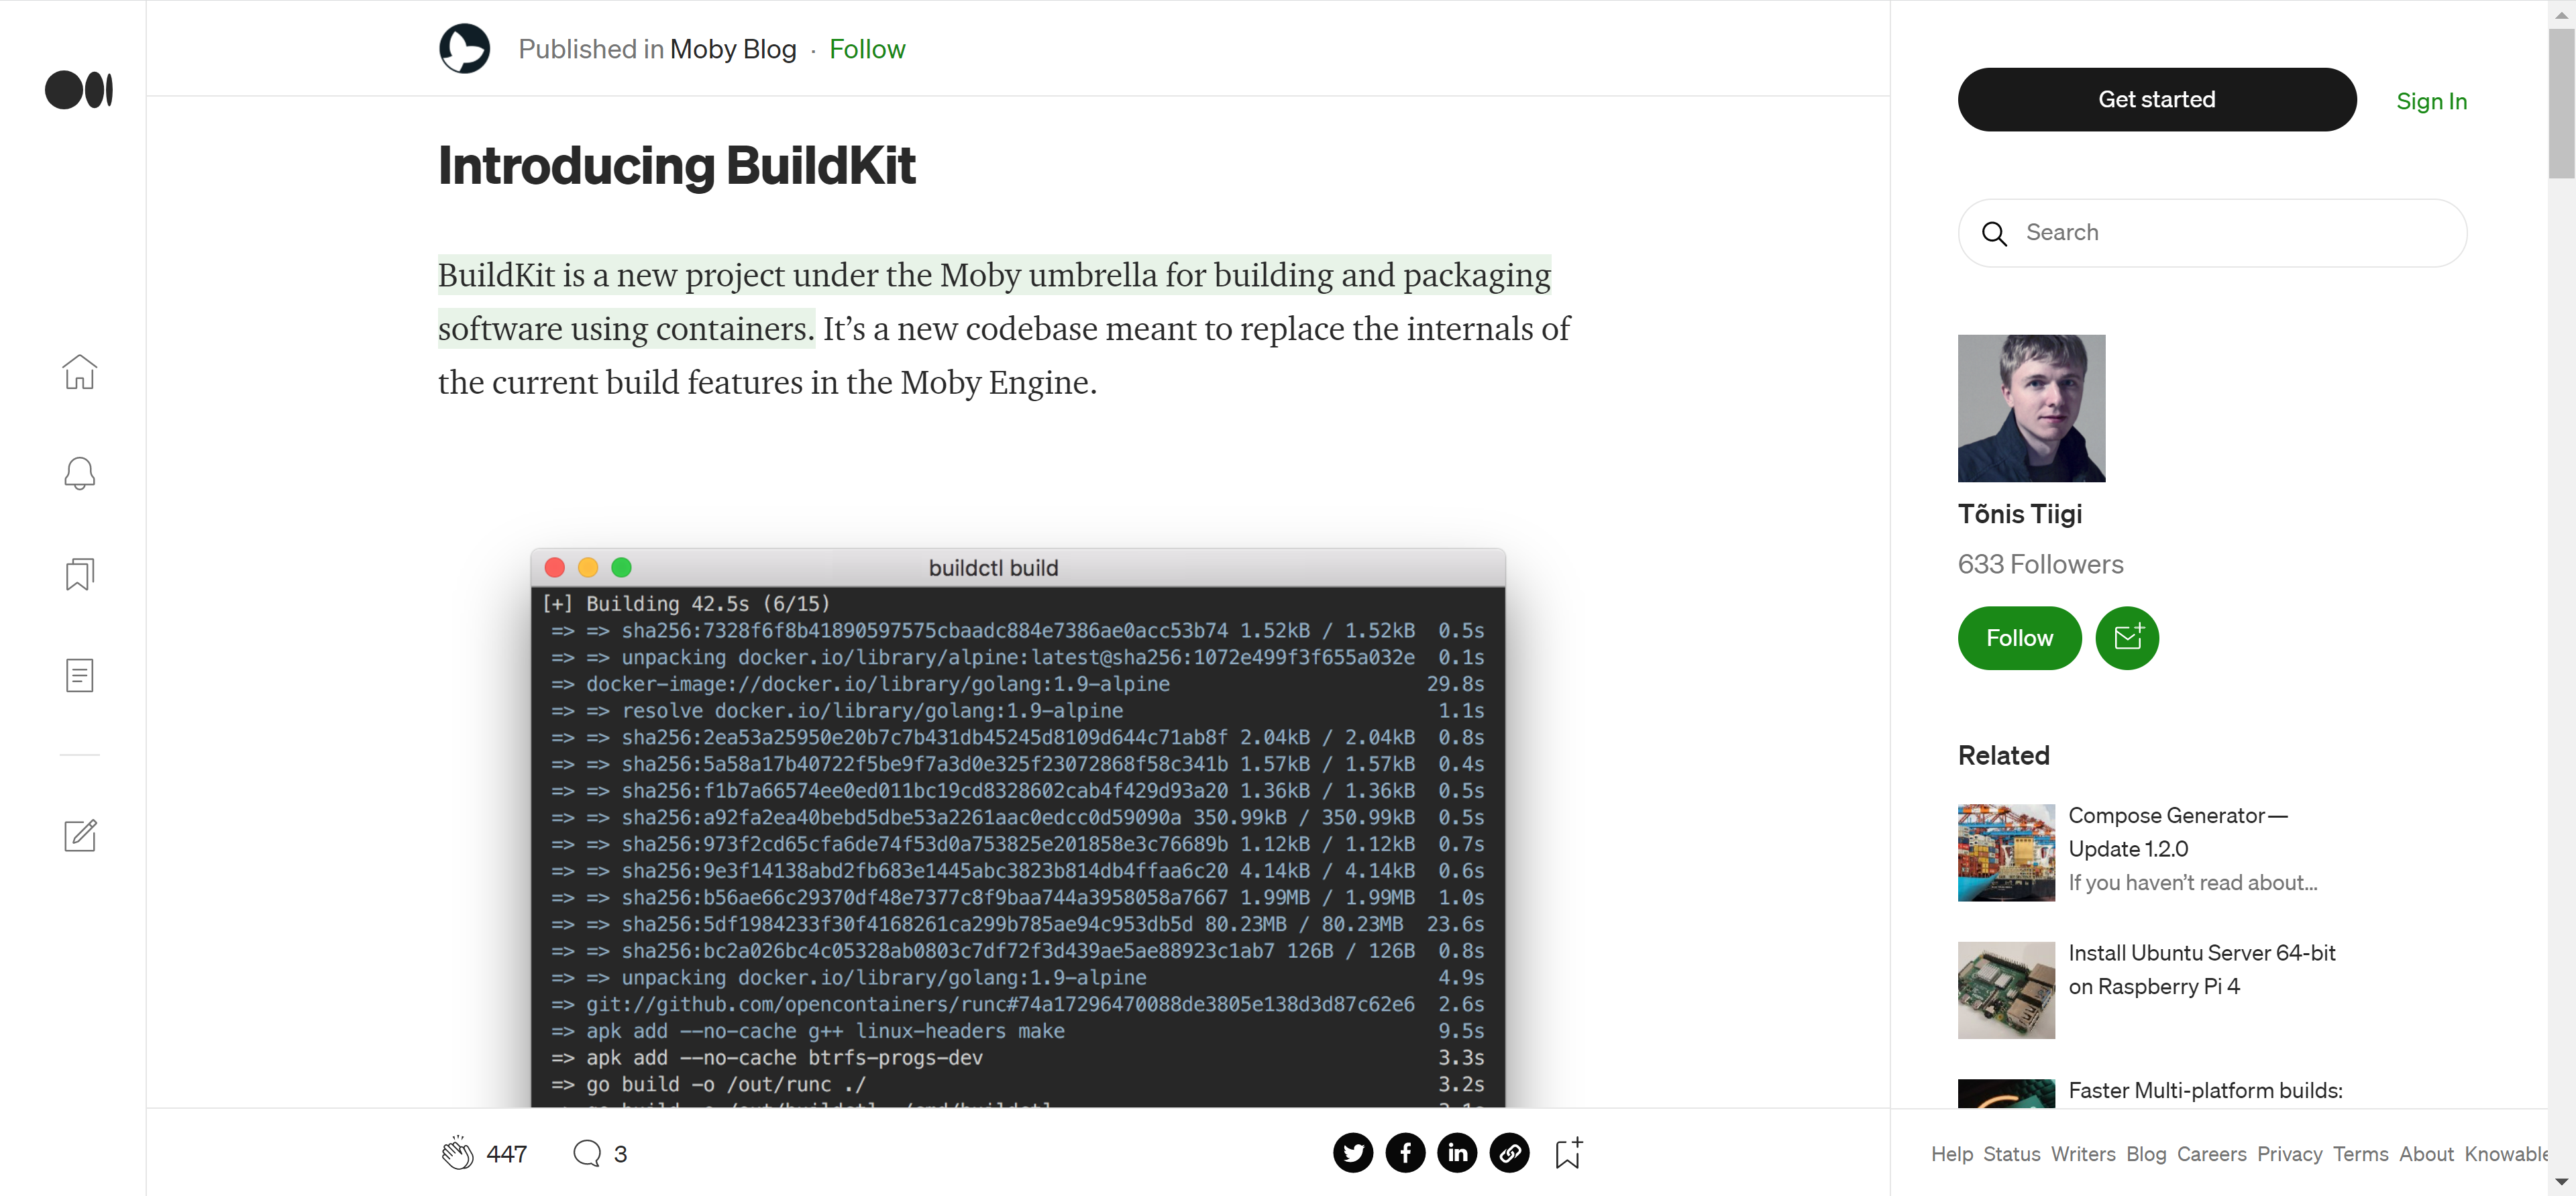Click the Write story pencil icon

click(79, 835)
